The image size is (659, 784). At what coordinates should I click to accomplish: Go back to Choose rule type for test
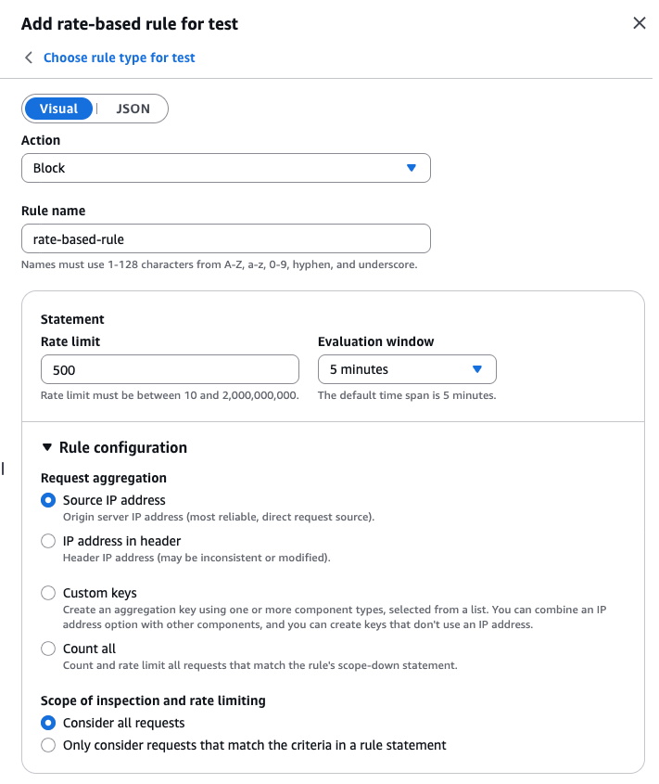119,58
